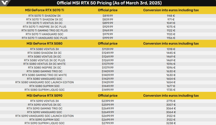Click RTX 5080 VANGUARD SOC LAUNCH EDITION

[x=44, y=82]
